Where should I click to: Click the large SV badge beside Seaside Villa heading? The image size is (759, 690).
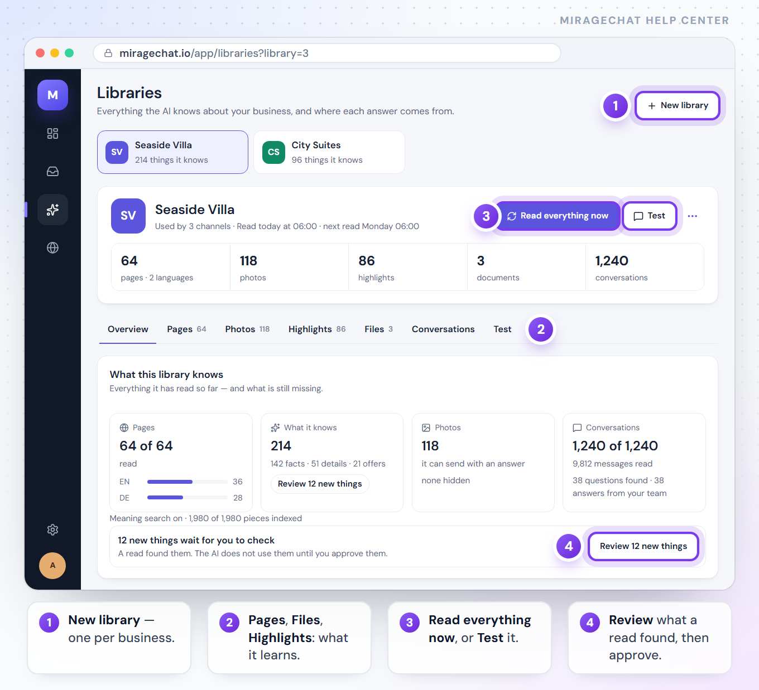pos(128,216)
